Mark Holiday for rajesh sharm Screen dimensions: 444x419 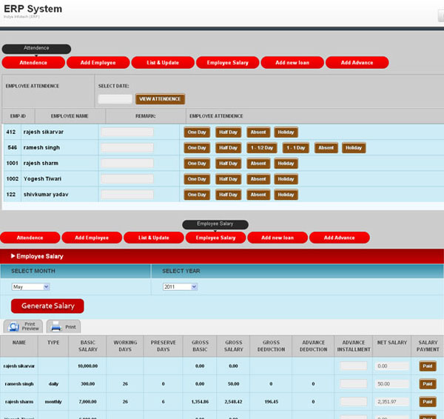click(286, 164)
